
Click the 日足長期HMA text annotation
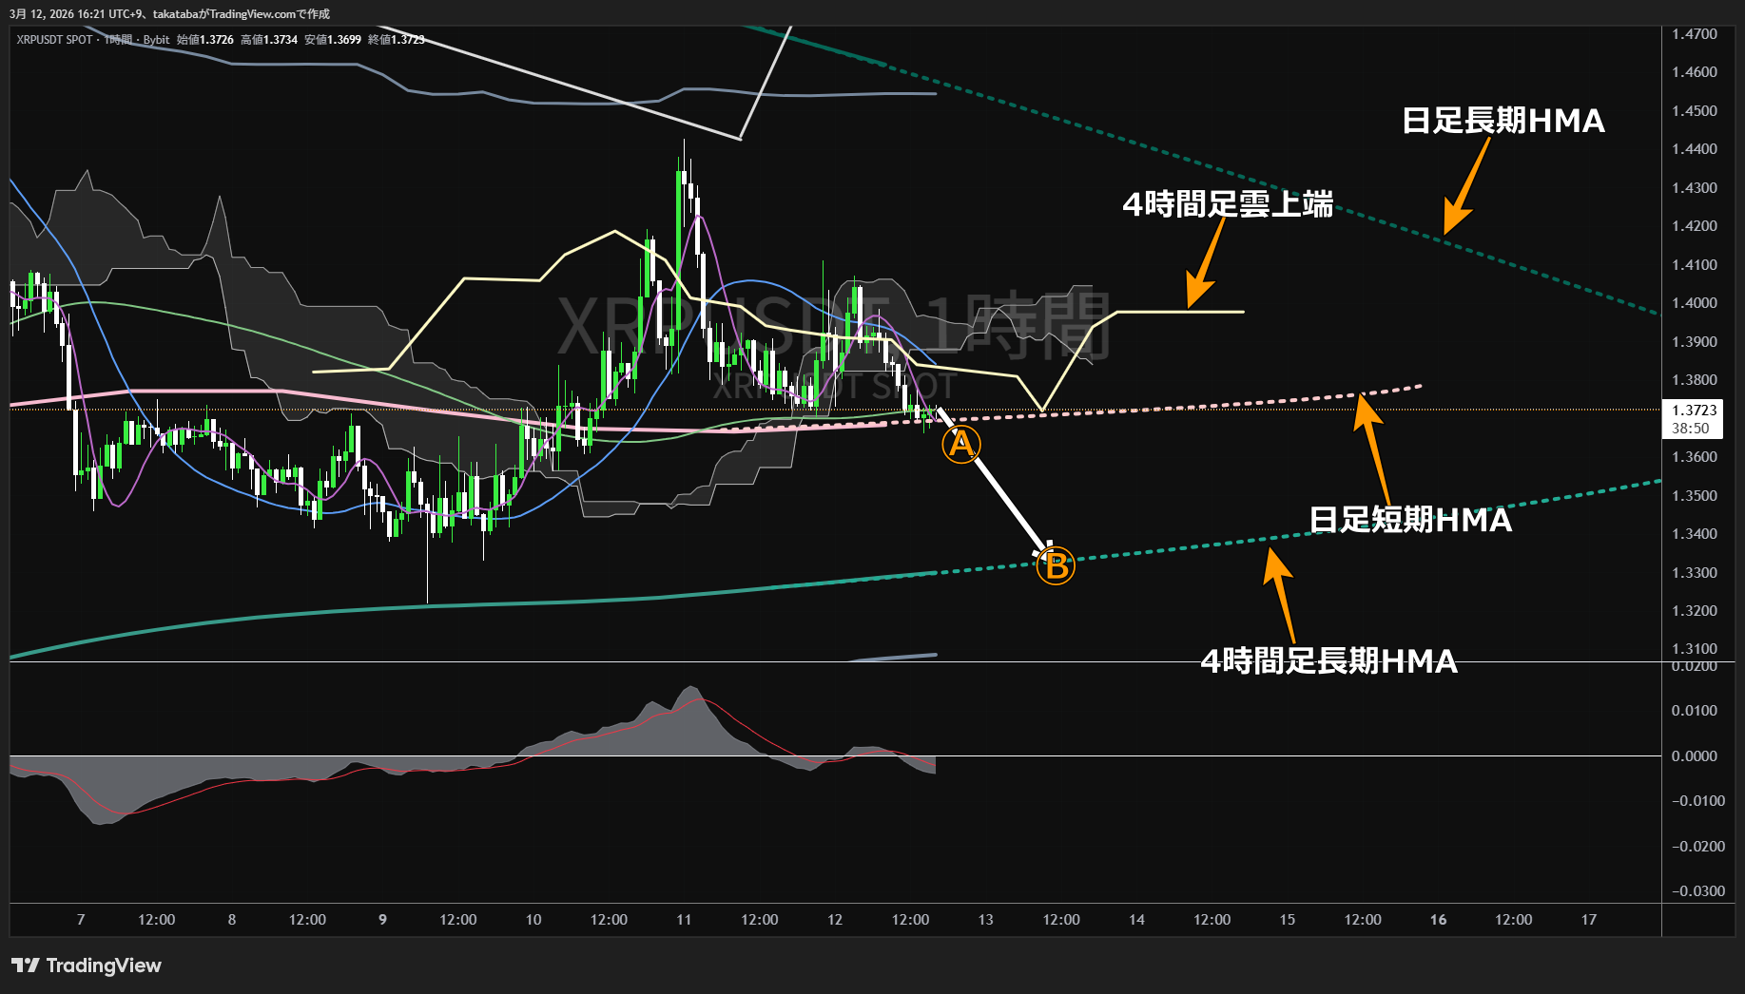point(1503,121)
